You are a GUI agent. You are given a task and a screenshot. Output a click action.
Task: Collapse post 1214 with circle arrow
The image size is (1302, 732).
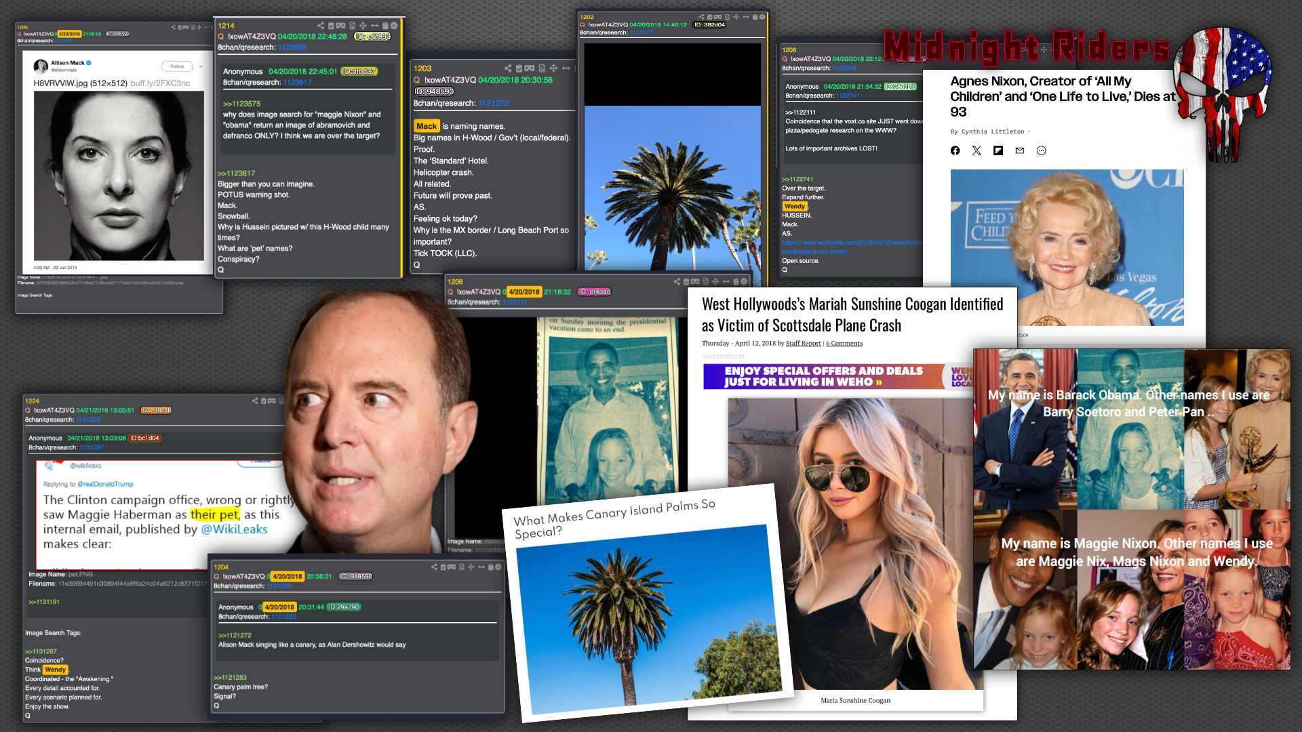pyautogui.click(x=394, y=26)
